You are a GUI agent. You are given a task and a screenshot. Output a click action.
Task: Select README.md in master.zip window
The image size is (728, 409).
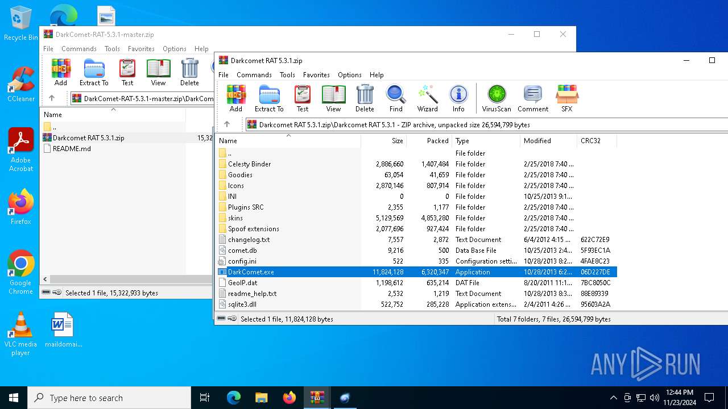72,148
